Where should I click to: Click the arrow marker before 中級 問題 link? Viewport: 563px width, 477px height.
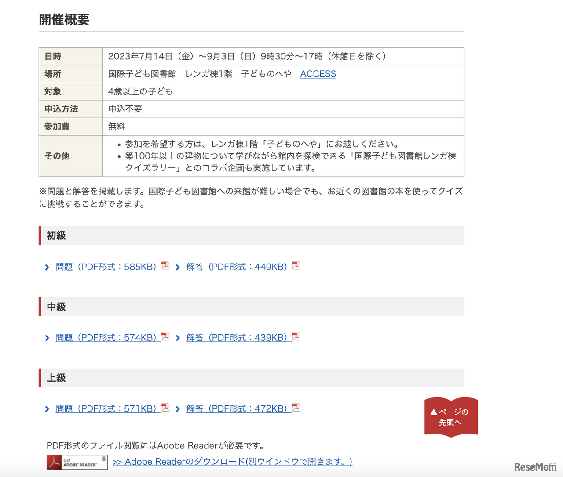pyautogui.click(x=47, y=337)
